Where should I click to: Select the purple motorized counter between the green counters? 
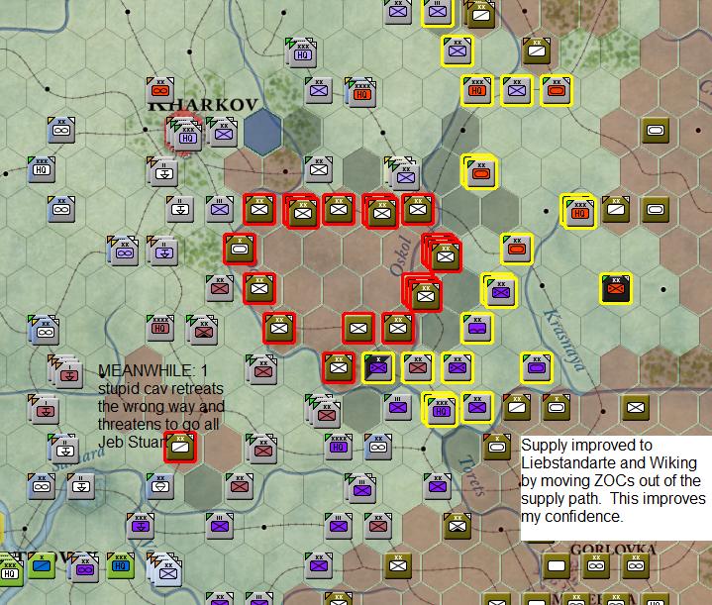coord(83,567)
